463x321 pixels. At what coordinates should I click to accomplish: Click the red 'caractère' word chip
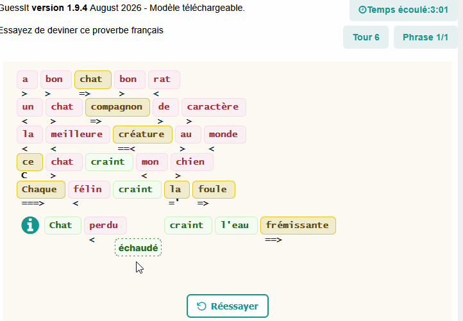(x=214, y=107)
